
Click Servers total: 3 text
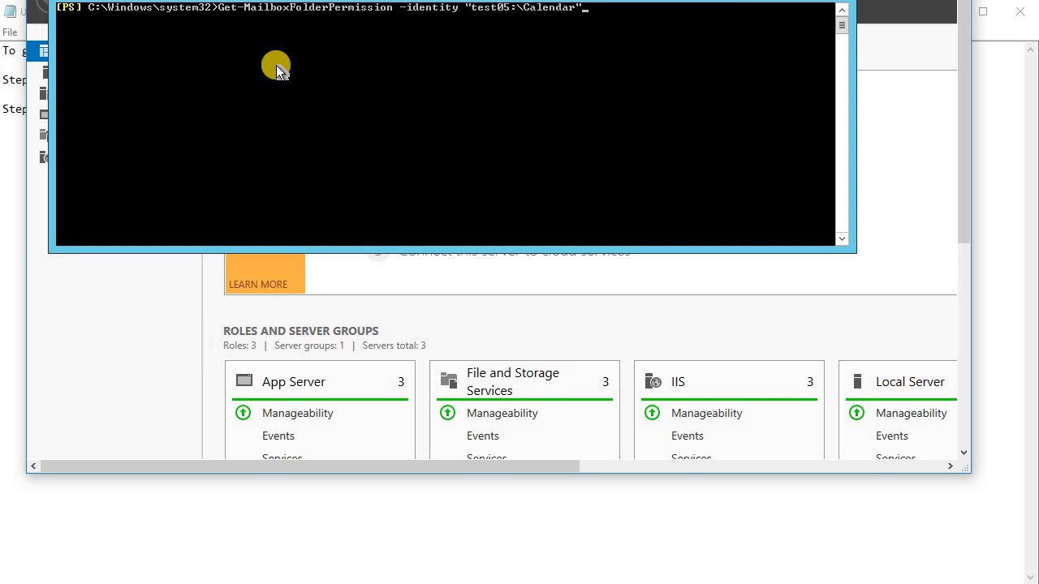394,346
